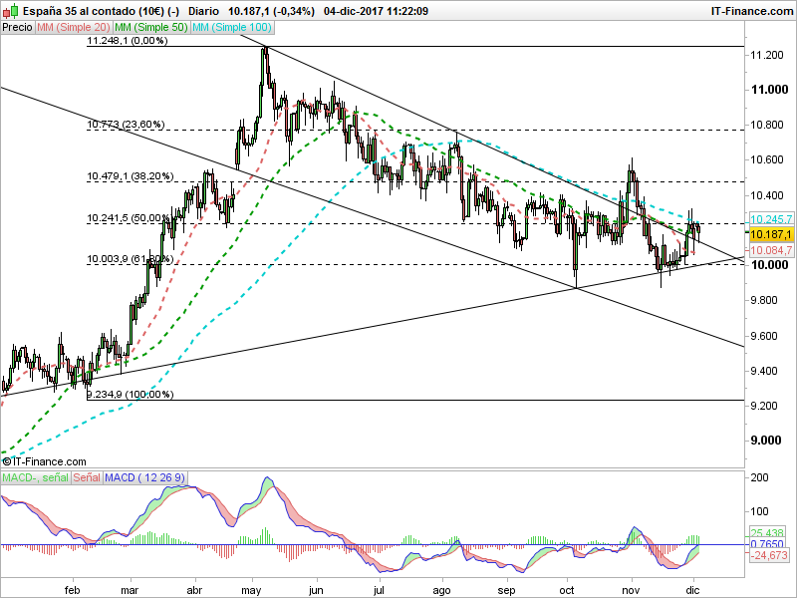
Task: Click the 10.800 price axis label
Action: click(766, 126)
